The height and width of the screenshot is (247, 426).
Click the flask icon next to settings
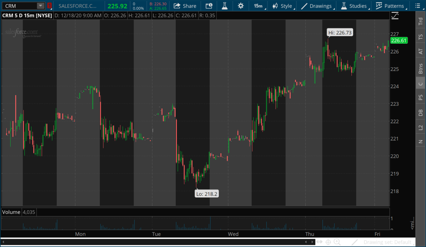[x=224, y=6]
